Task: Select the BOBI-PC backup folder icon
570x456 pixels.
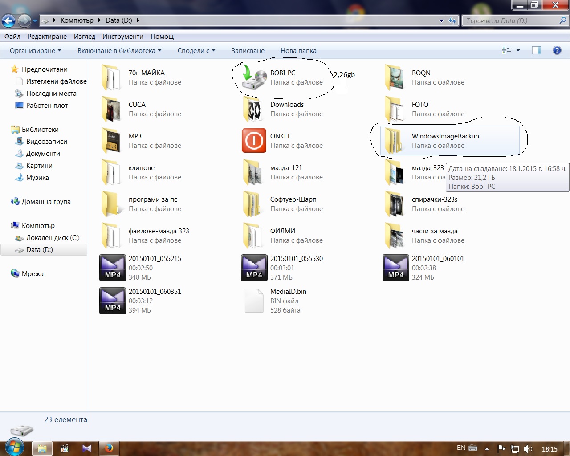Action: coord(254,77)
